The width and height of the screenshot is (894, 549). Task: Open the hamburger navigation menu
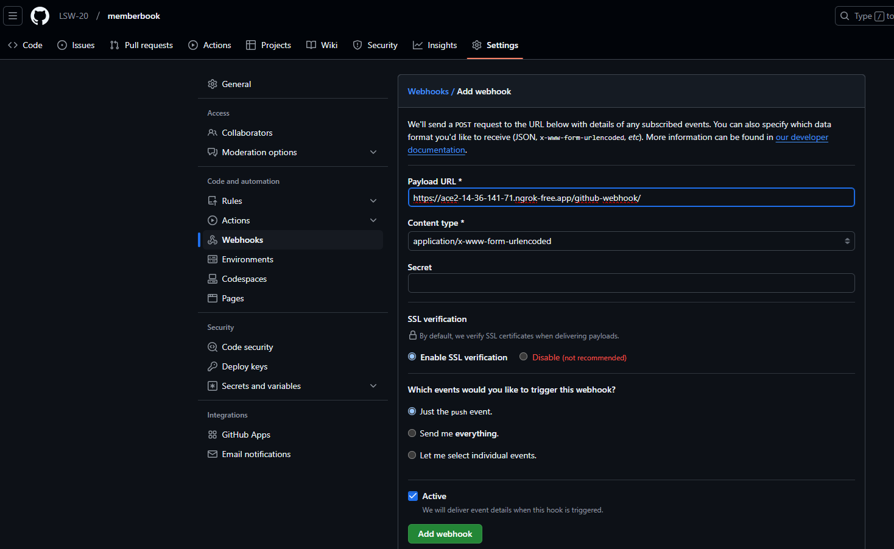[x=13, y=16]
